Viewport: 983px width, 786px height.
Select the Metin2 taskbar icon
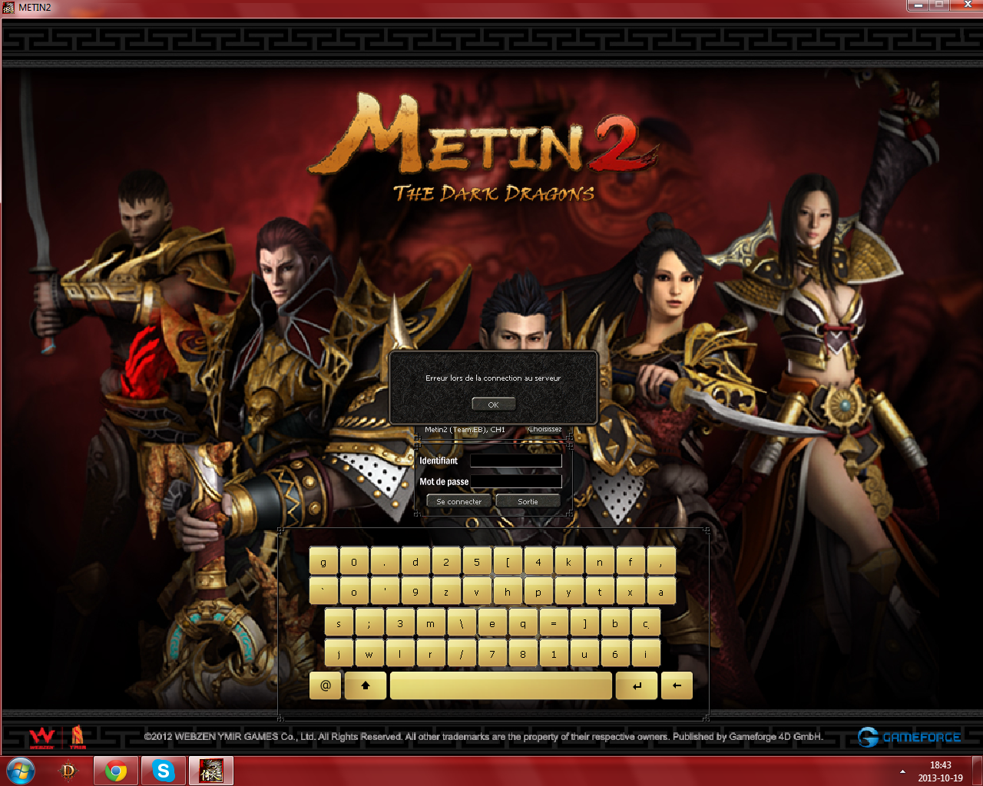(x=211, y=771)
